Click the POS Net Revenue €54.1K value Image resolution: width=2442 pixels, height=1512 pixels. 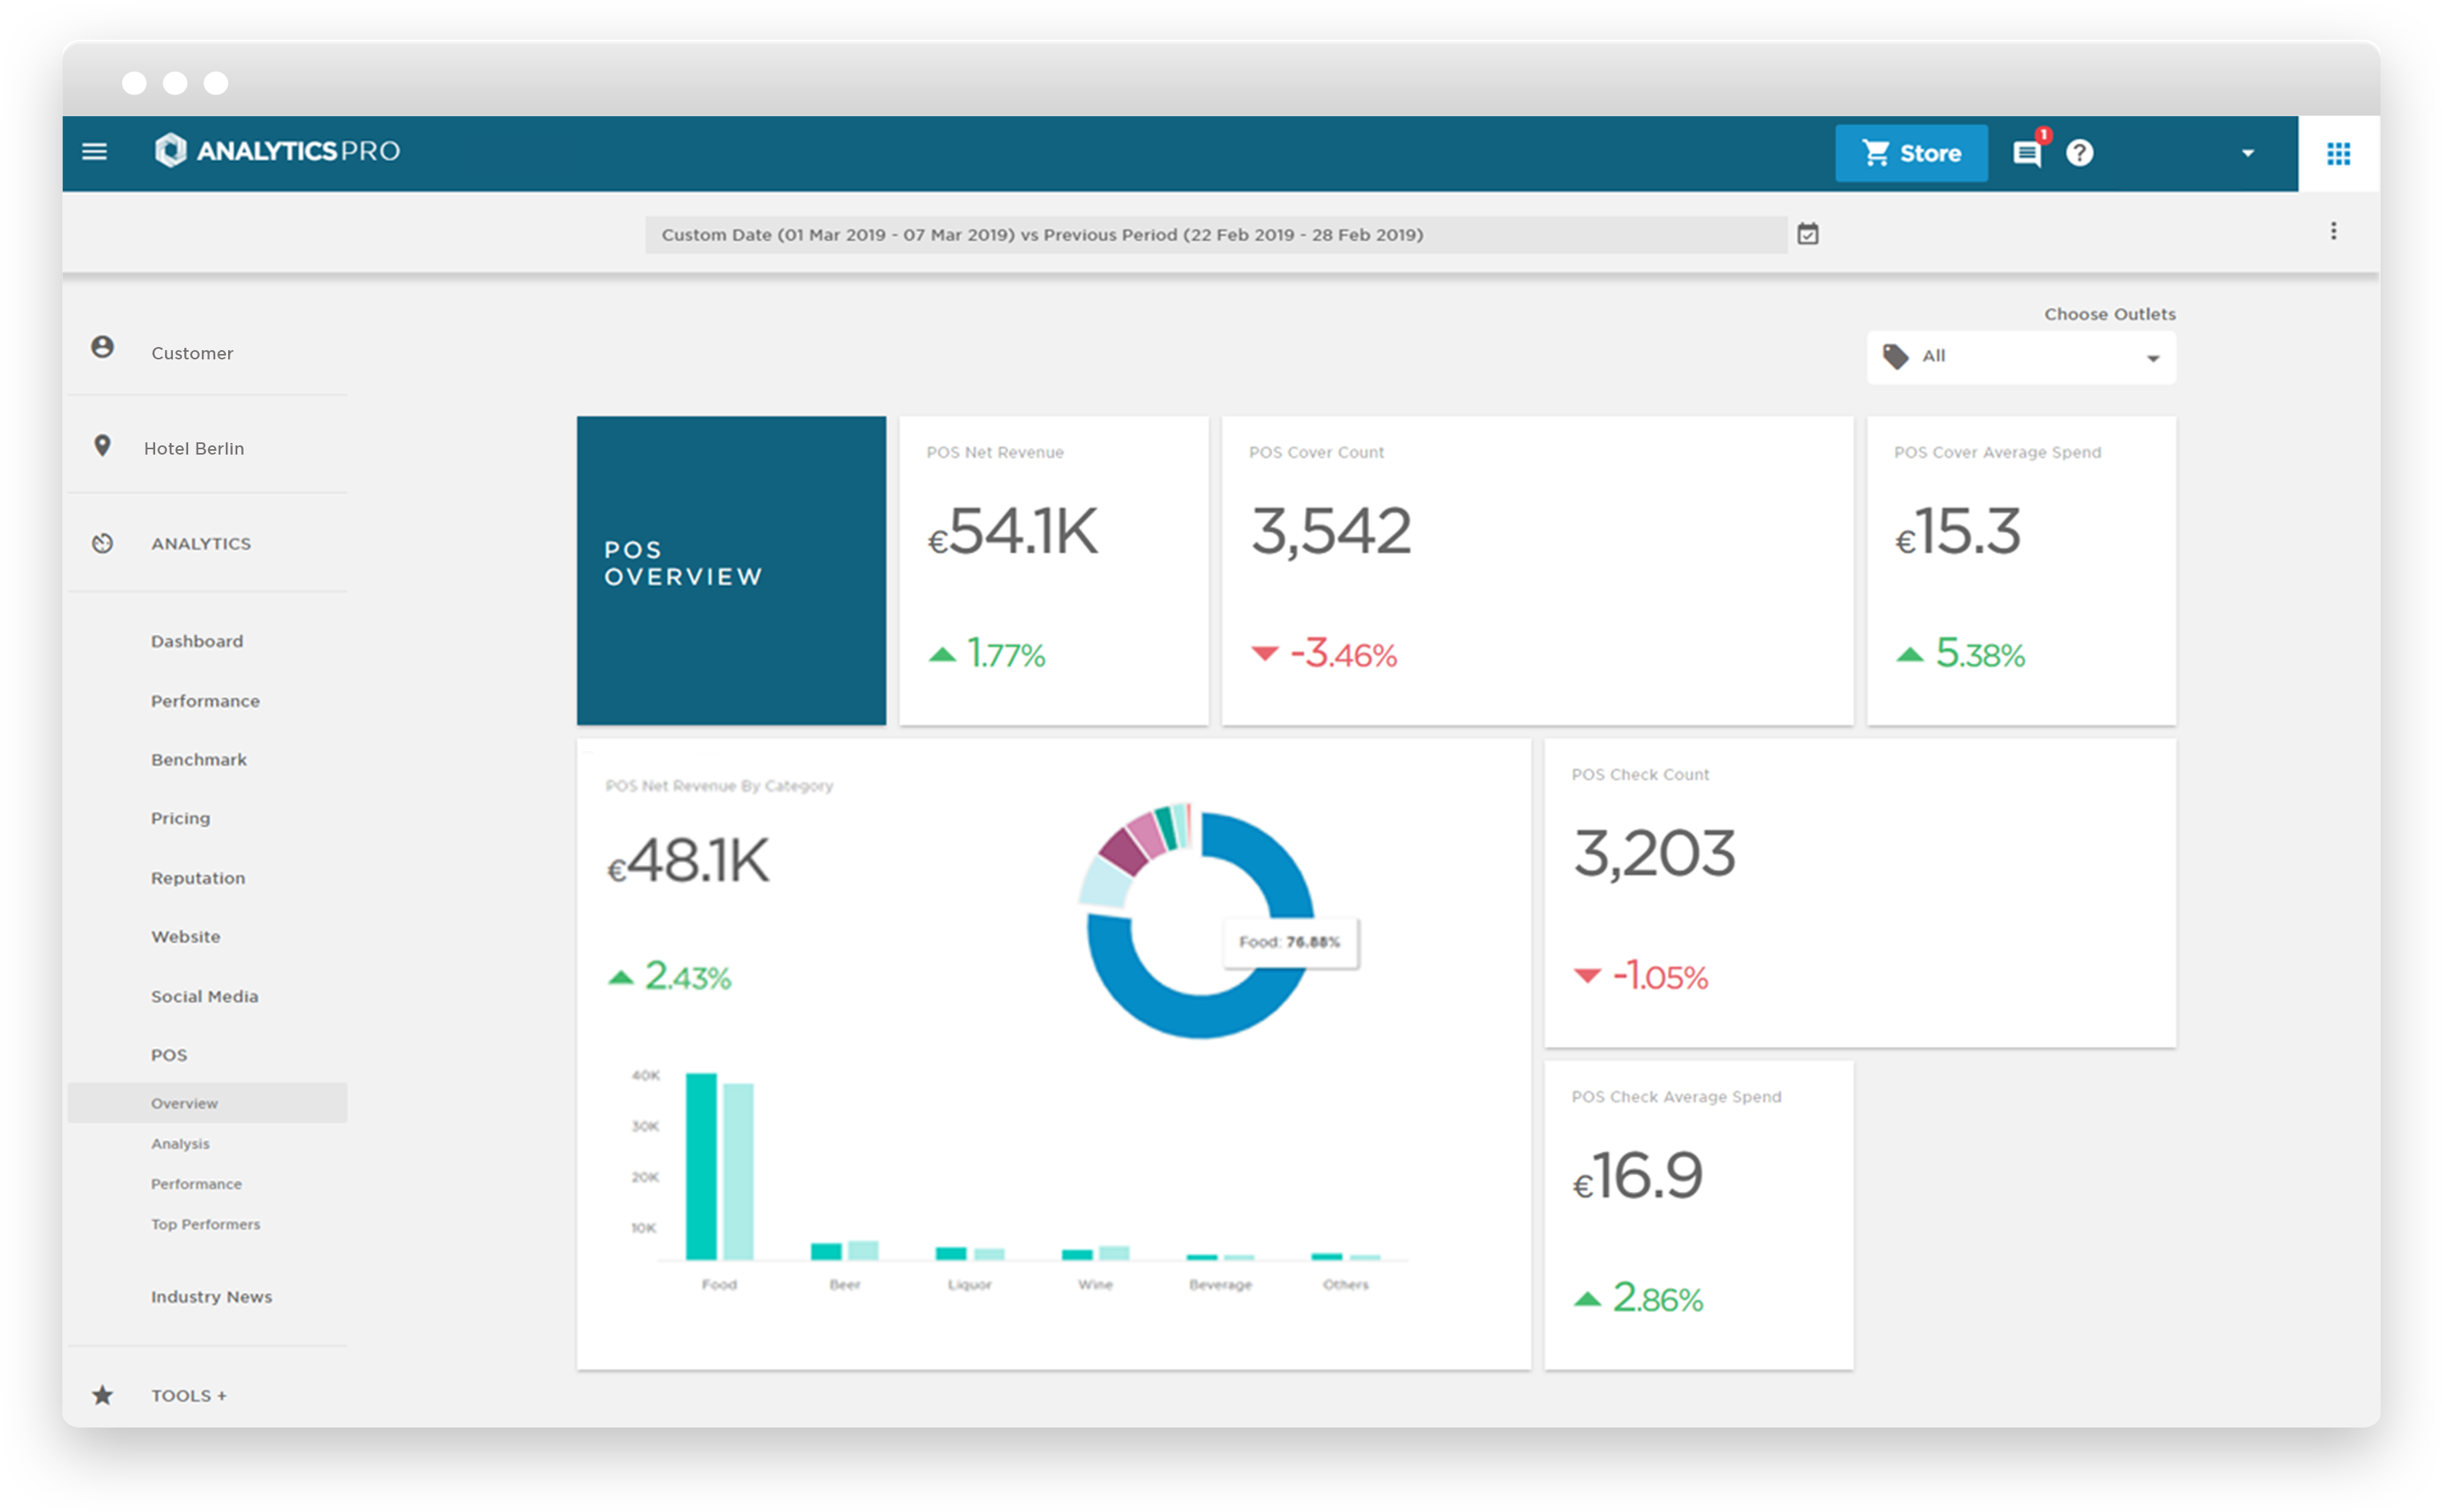1012,531
